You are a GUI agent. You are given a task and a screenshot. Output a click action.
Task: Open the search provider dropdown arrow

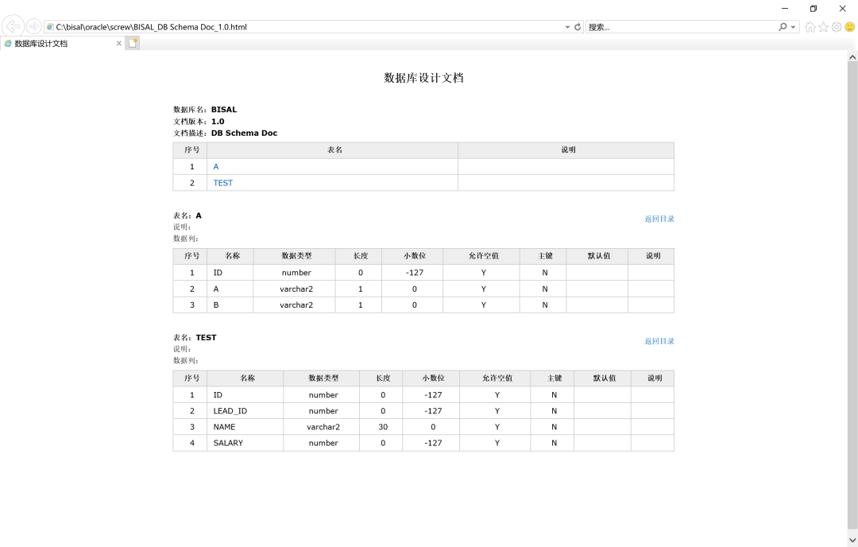793,27
